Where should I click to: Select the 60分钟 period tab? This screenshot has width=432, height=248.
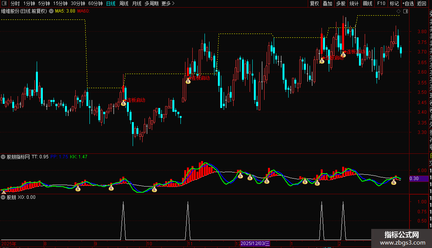pyautogui.click(x=95, y=3)
